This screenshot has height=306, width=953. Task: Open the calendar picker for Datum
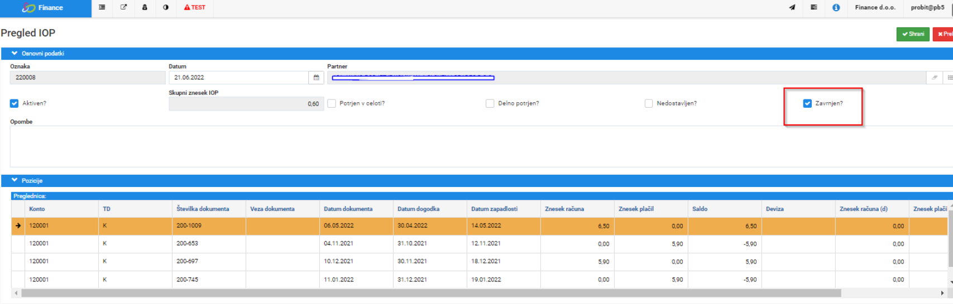[316, 78]
